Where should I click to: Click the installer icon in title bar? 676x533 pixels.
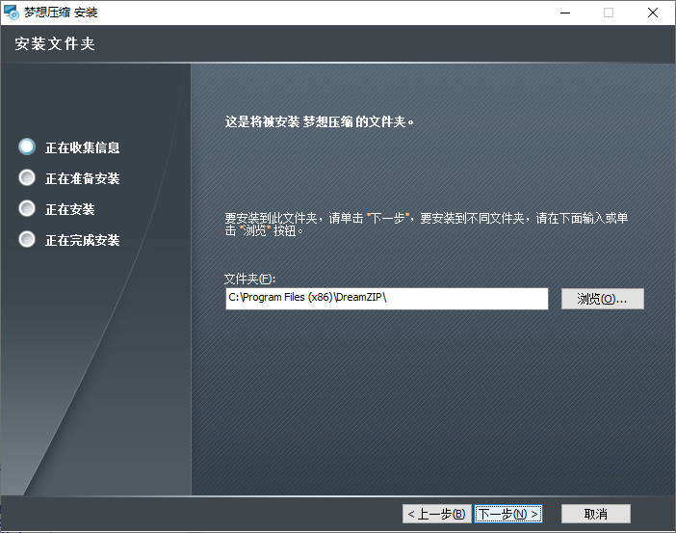point(12,13)
